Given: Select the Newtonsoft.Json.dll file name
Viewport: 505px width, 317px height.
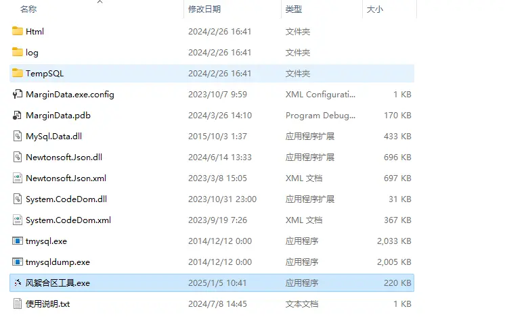Looking at the screenshot, I should tap(64, 157).
